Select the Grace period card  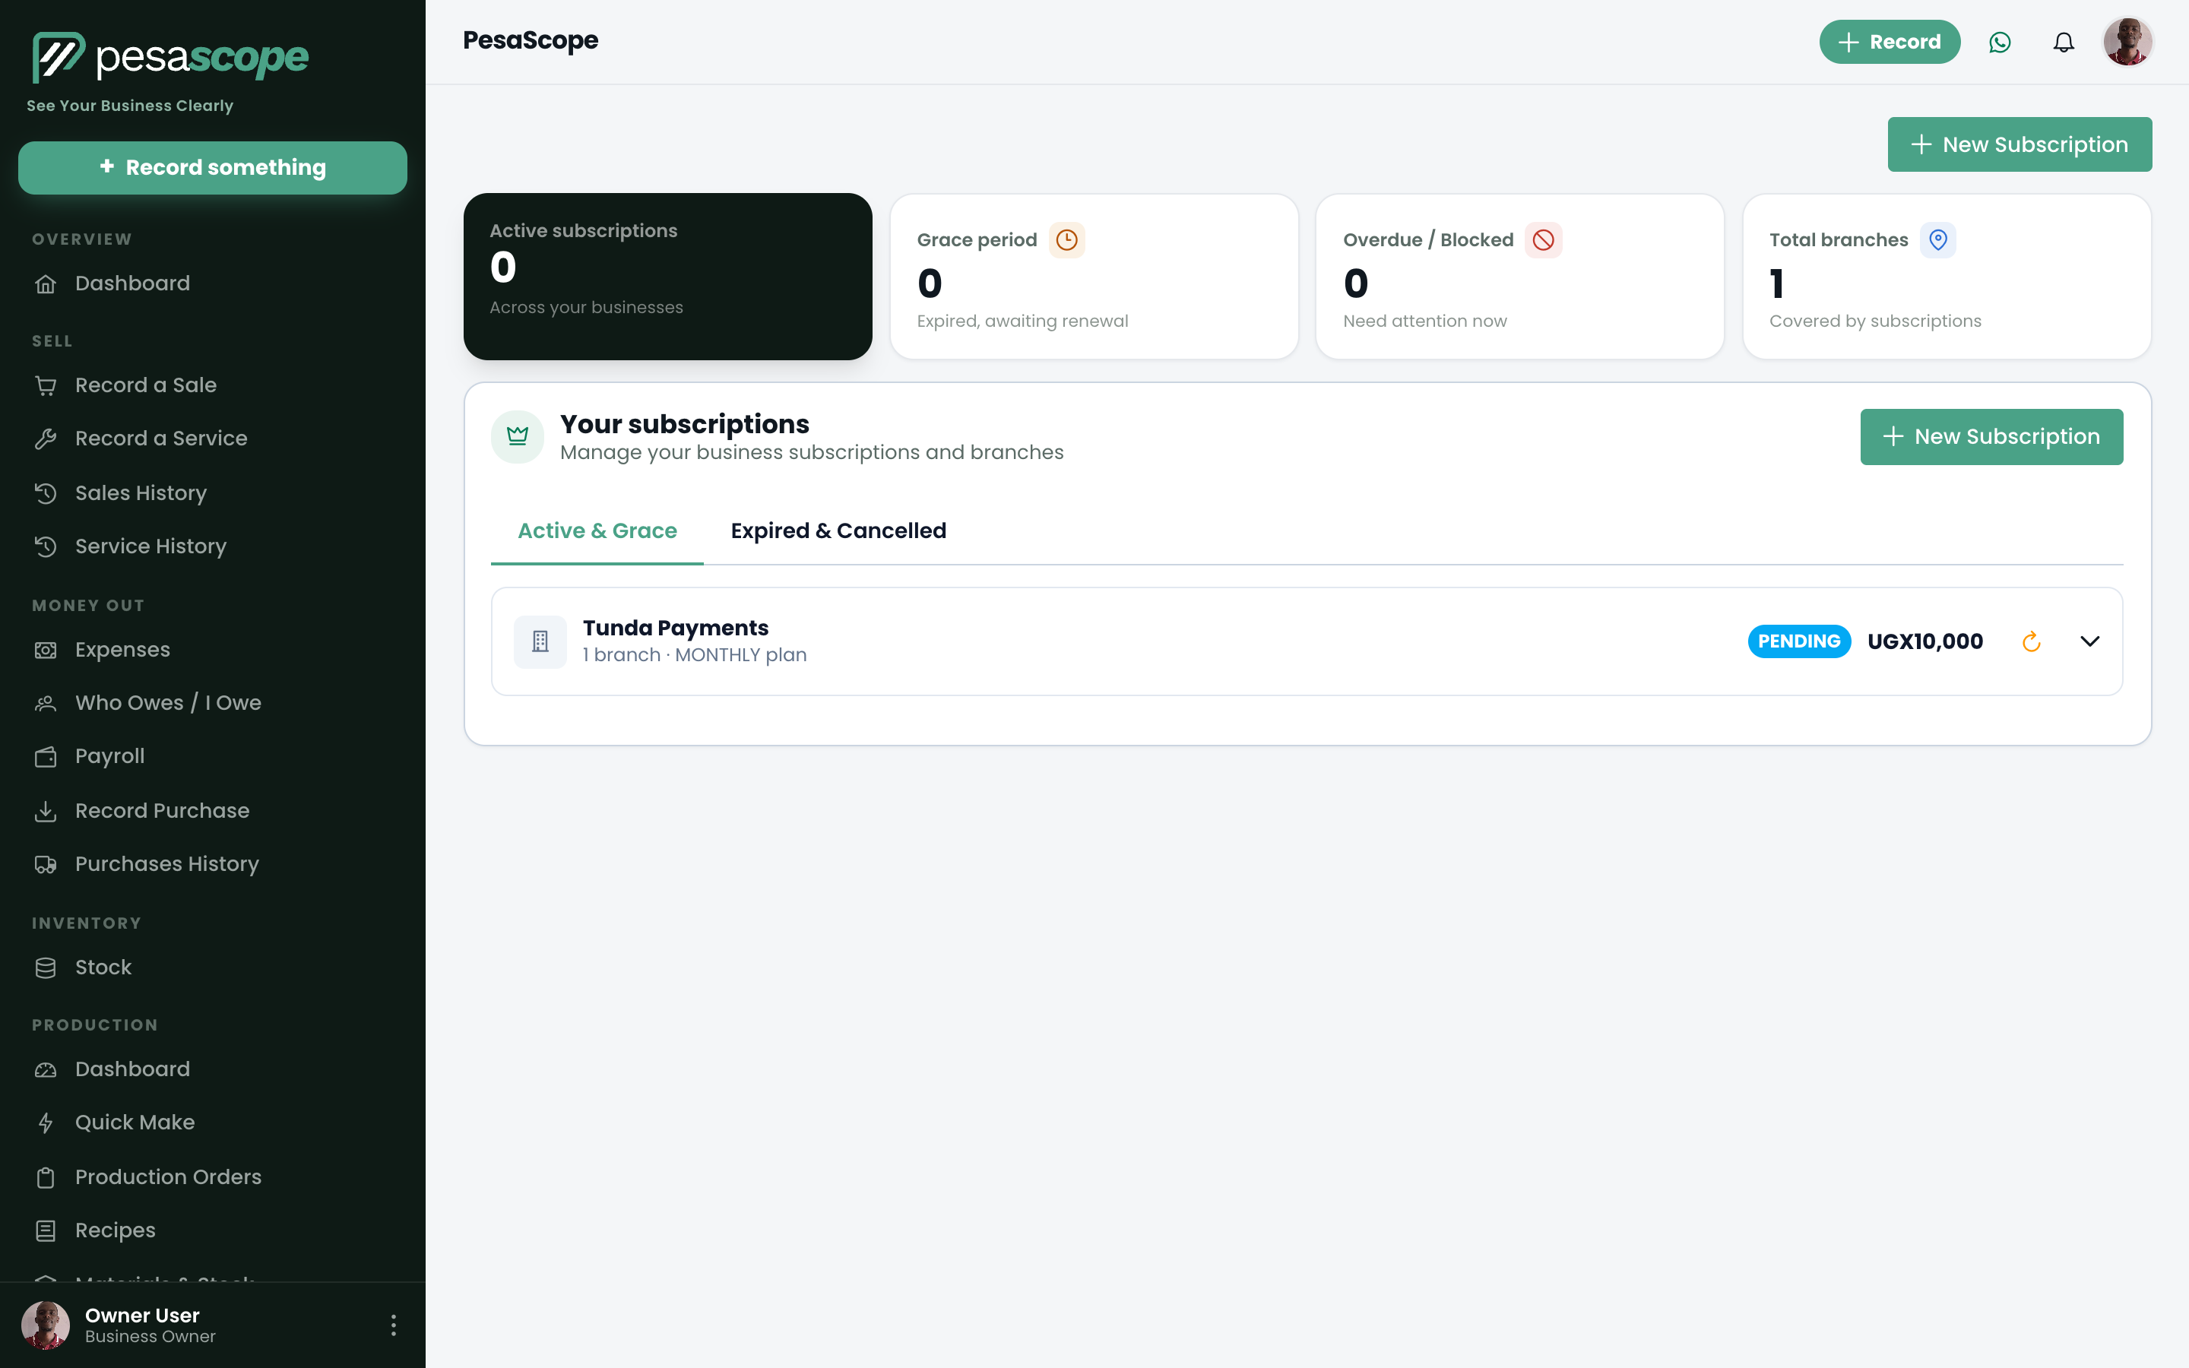[x=1094, y=276]
